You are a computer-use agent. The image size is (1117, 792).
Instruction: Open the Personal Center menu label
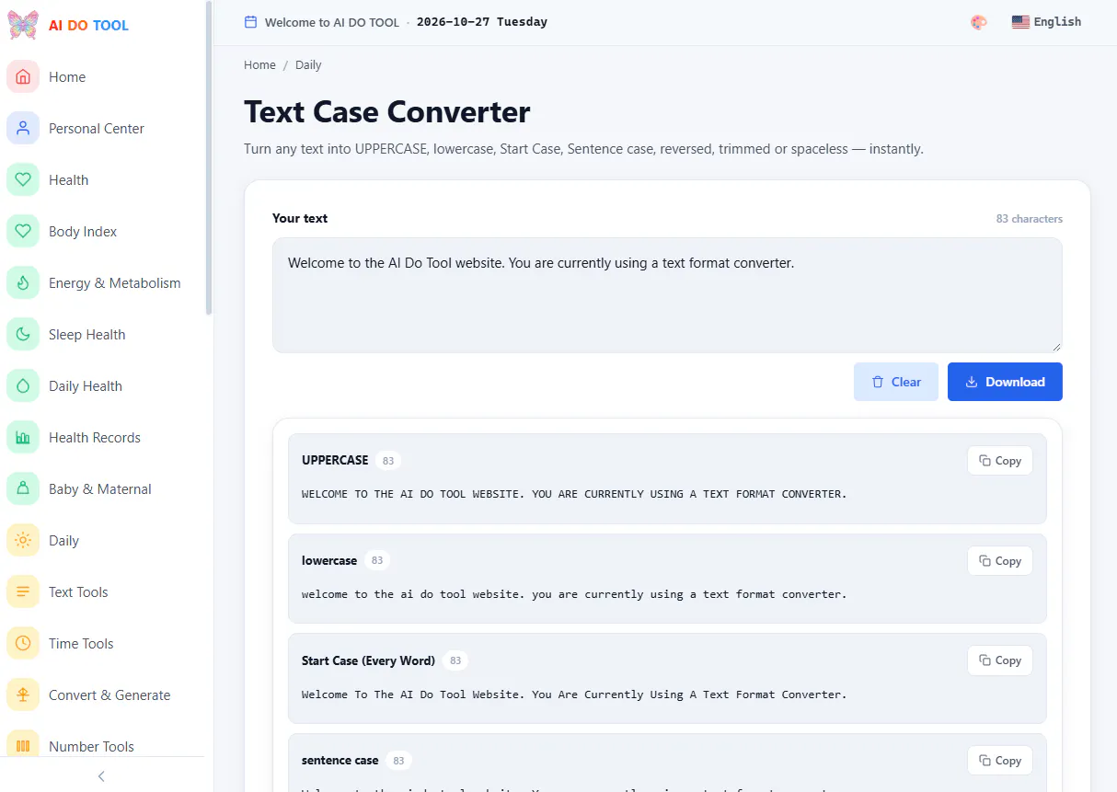point(97,129)
